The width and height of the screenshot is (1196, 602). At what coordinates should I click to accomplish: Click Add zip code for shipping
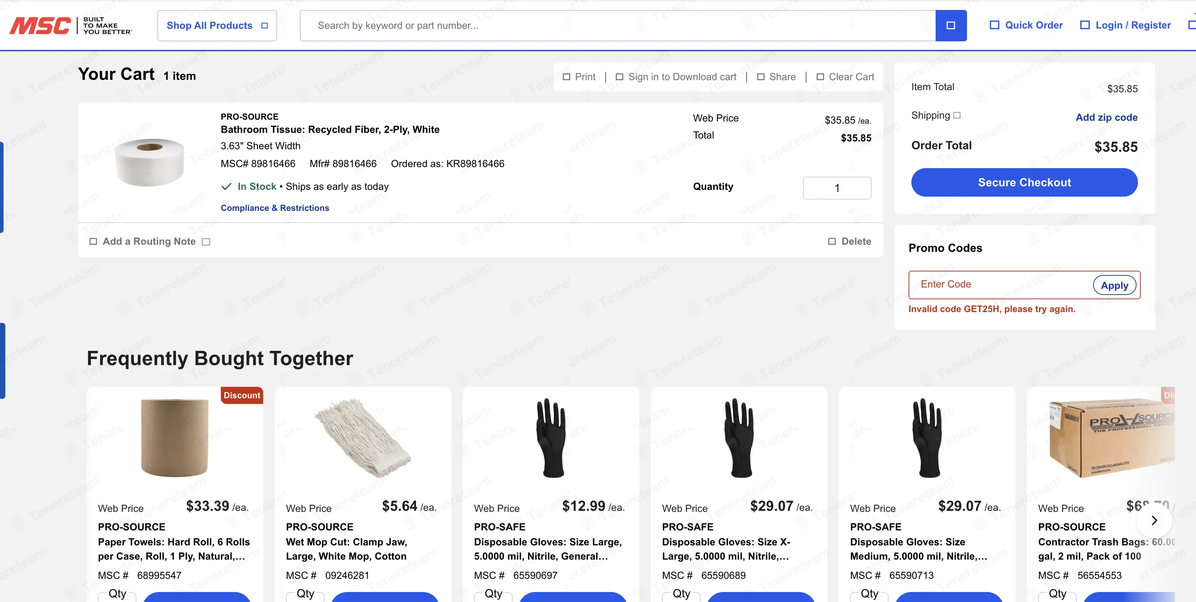coord(1106,118)
